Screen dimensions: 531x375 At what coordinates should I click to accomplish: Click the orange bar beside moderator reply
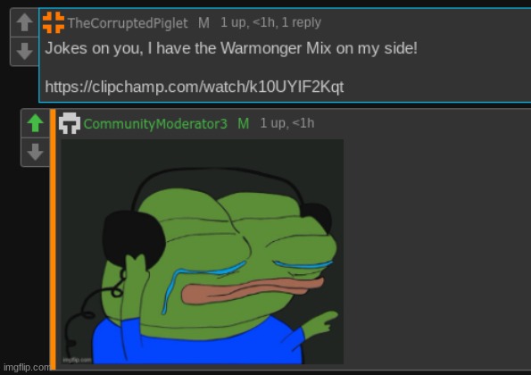click(x=53, y=239)
